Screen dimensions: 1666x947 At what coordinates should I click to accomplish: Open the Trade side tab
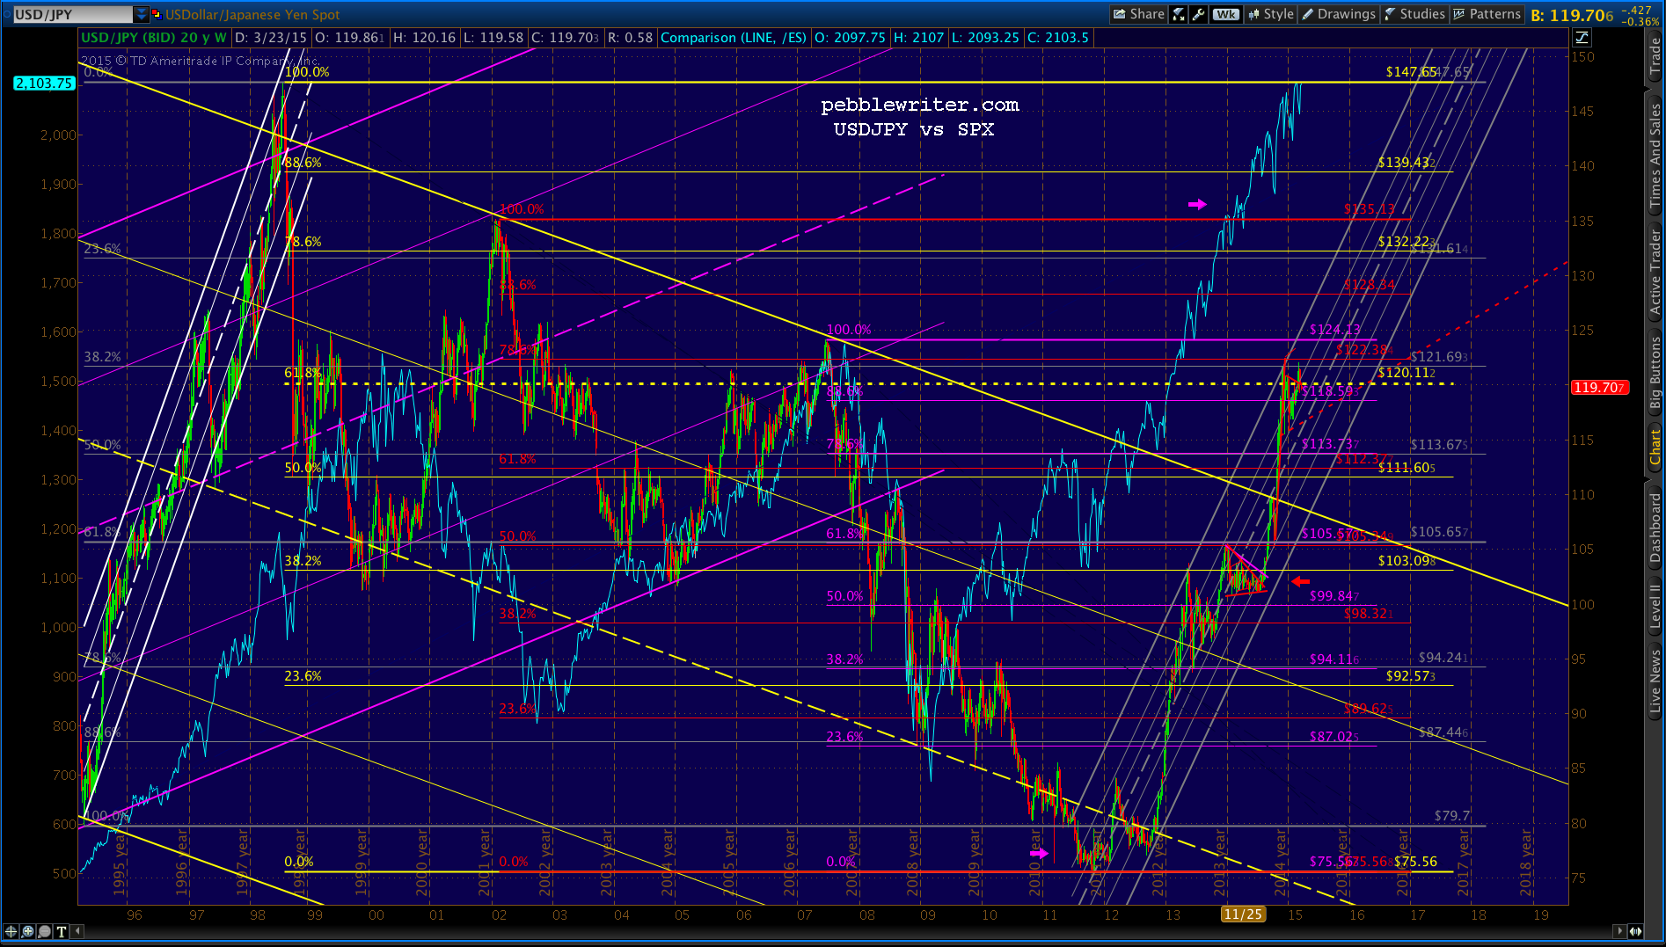[1655, 58]
